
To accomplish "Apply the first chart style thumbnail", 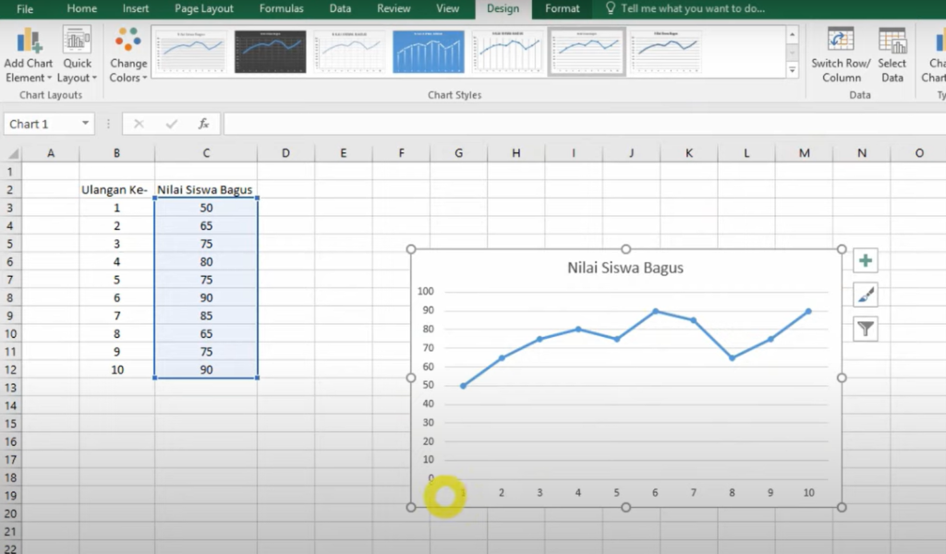I will (190, 52).
